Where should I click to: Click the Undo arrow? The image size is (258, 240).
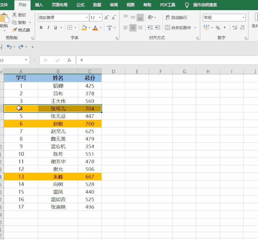point(9,47)
